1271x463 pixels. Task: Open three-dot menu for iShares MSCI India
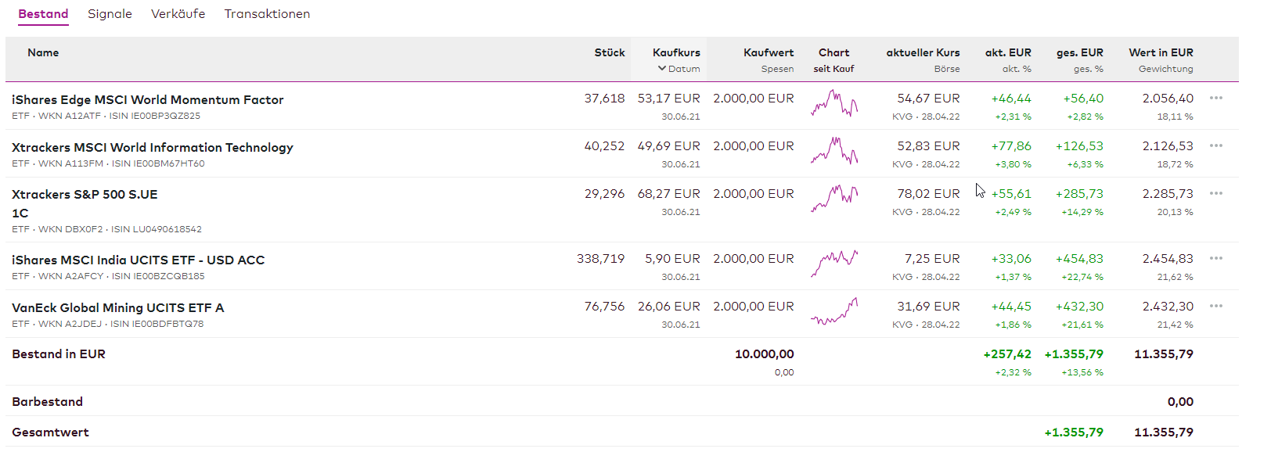coord(1215,259)
